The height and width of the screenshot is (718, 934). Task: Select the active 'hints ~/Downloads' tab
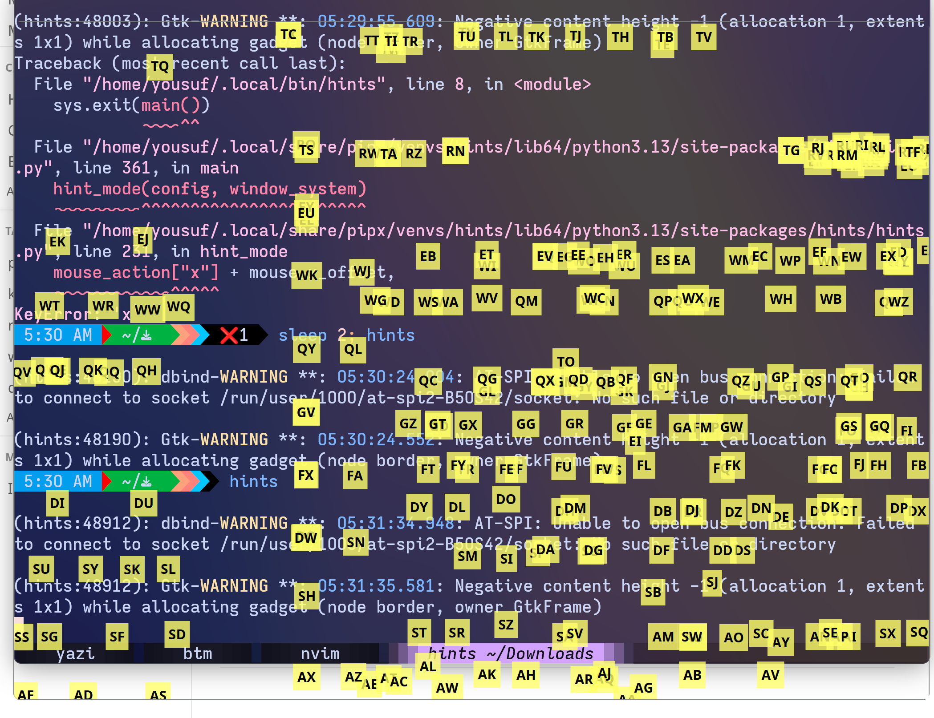510,653
